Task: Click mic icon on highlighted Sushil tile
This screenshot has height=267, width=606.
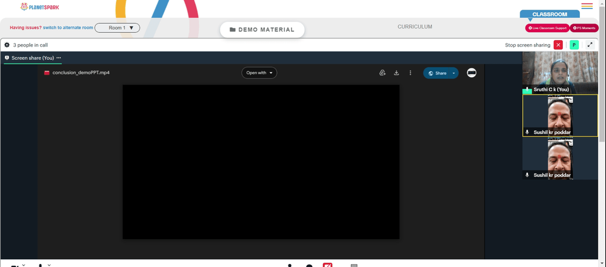Action: (x=527, y=132)
